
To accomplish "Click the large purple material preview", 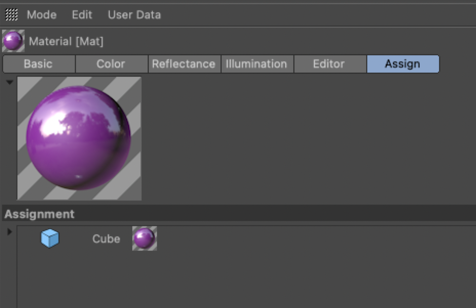I will [x=79, y=138].
